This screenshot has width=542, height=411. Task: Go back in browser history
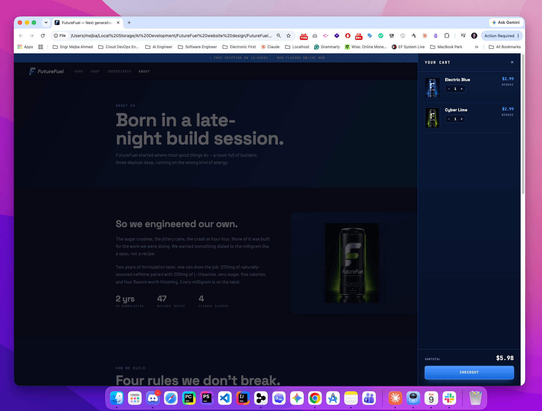[21, 36]
